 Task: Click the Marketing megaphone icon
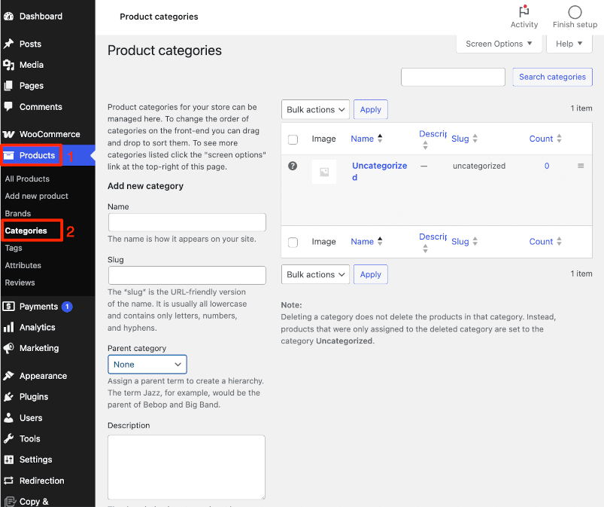pyautogui.click(x=8, y=348)
